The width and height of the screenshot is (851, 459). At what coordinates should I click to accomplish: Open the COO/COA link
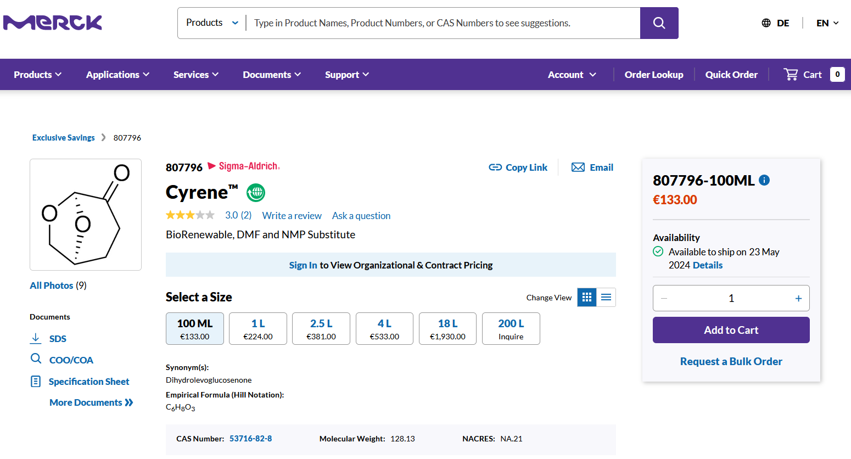click(71, 360)
